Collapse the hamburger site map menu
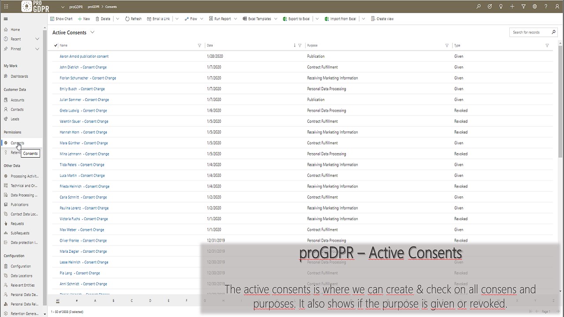This screenshot has height=317, width=564. pyautogui.click(x=6, y=19)
